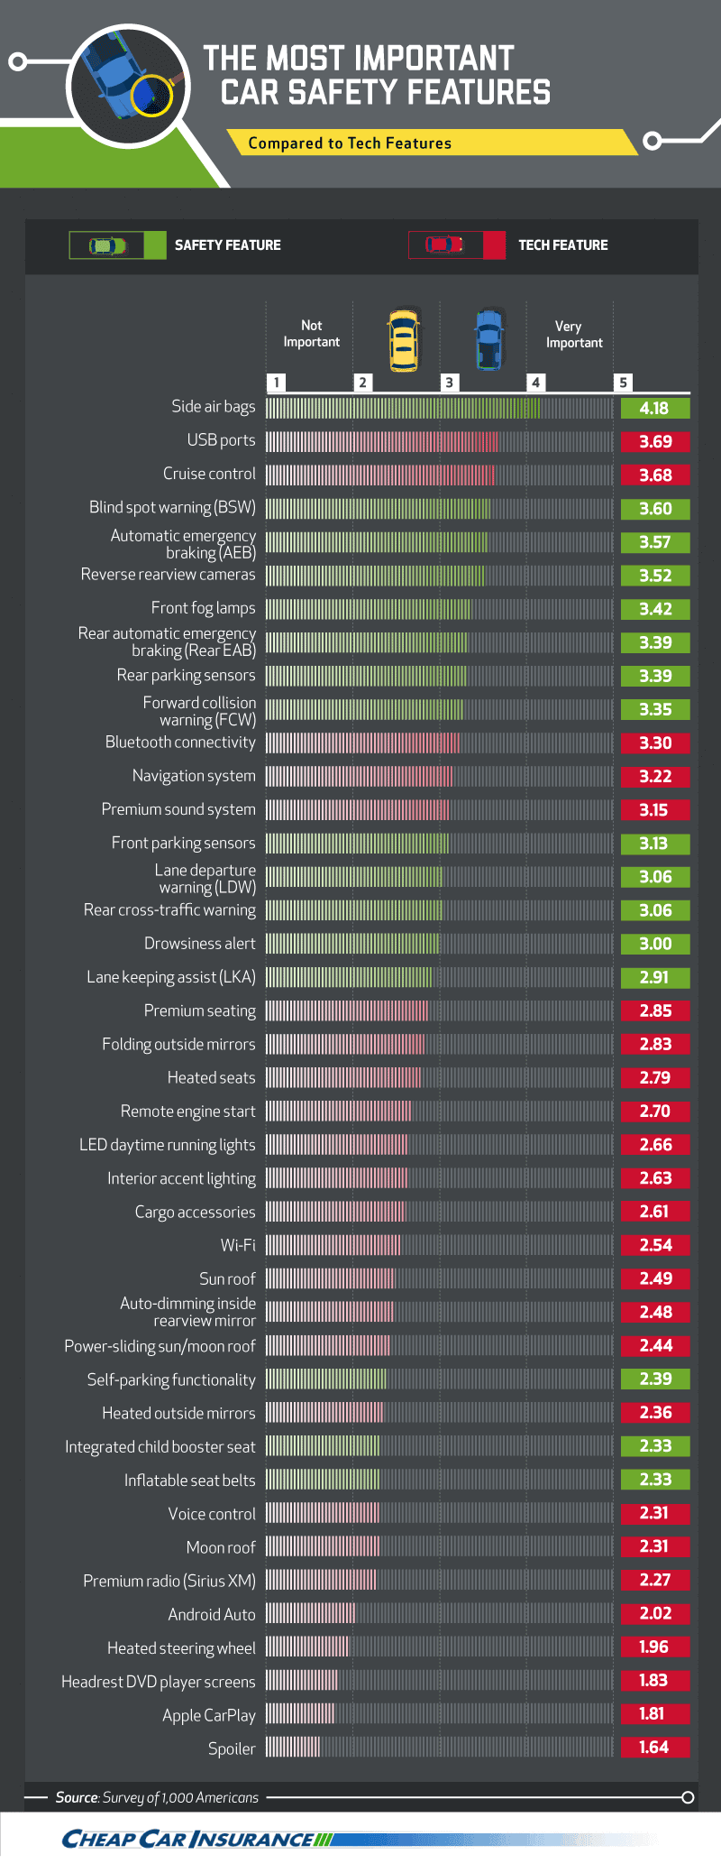This screenshot has width=721, height=1873.
Task: Click the Cruise control rating bar
Action: tap(439, 475)
